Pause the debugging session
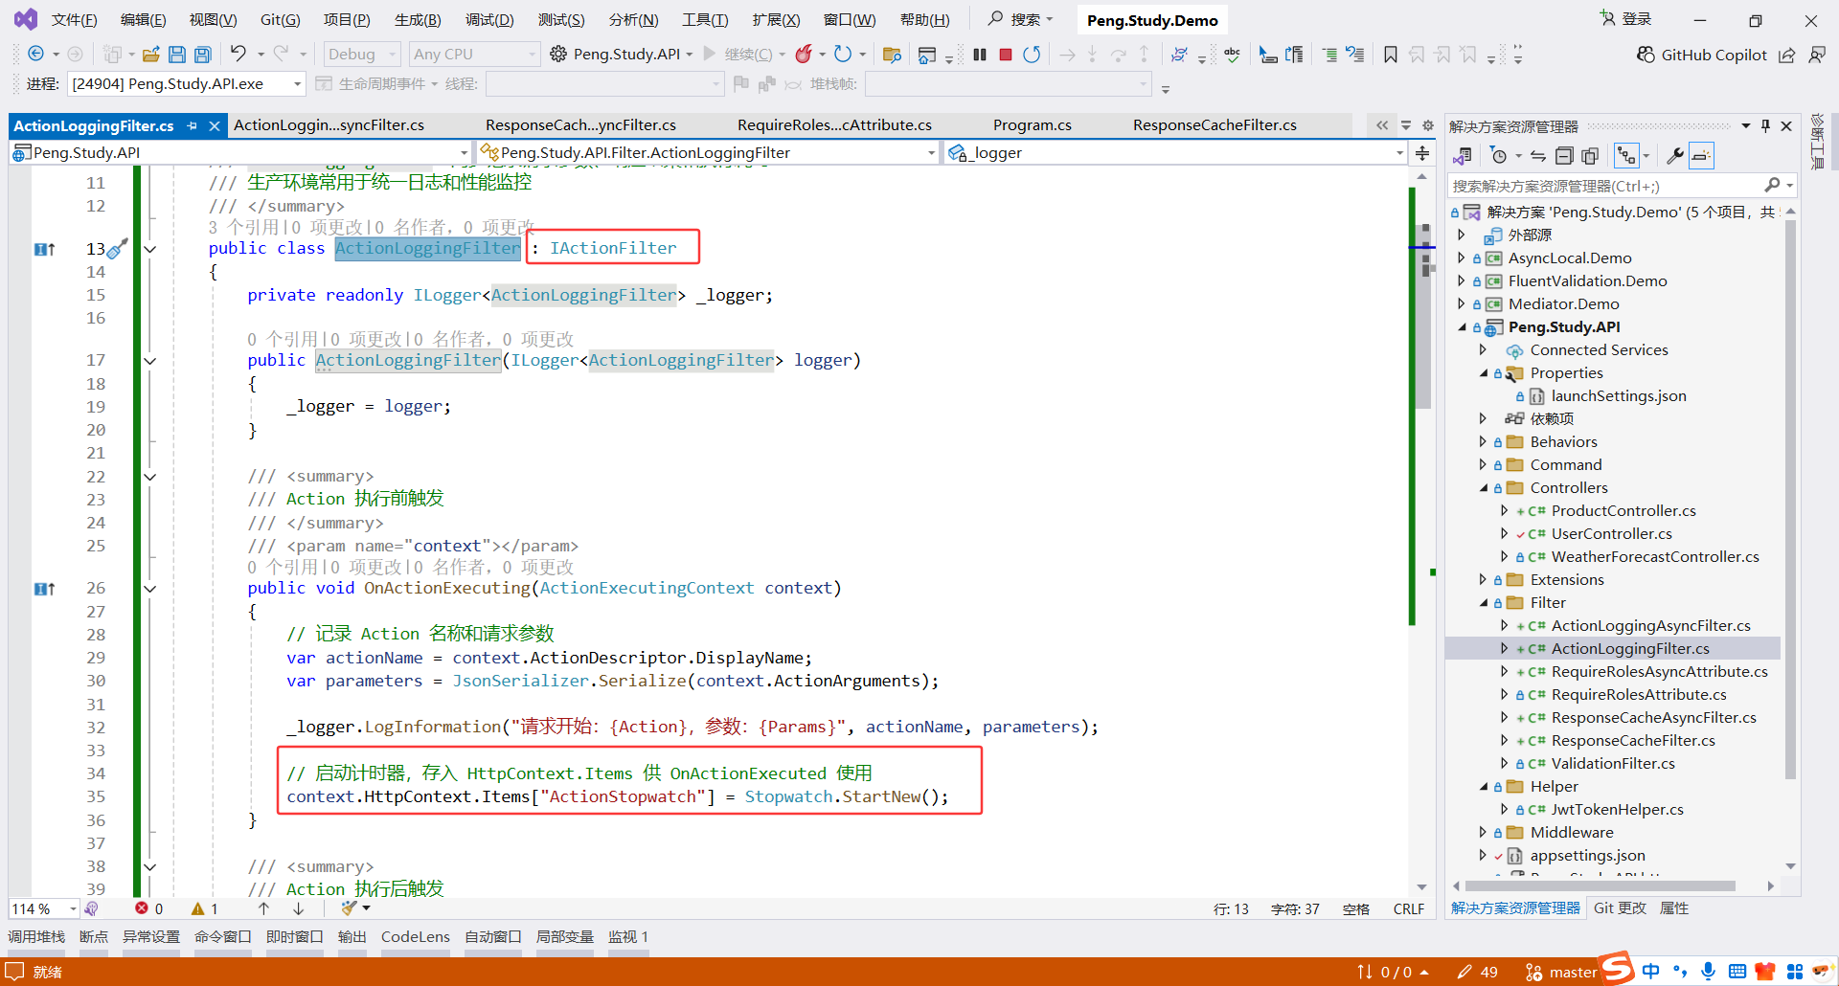The image size is (1839, 986). pos(980,55)
